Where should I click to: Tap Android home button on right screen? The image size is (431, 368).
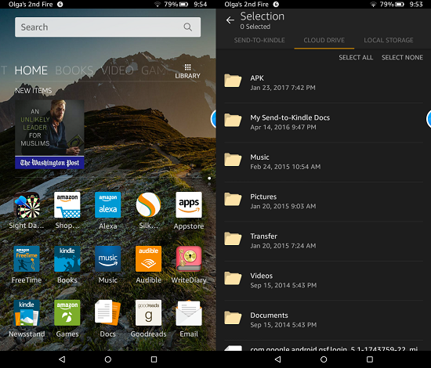pos(324,359)
